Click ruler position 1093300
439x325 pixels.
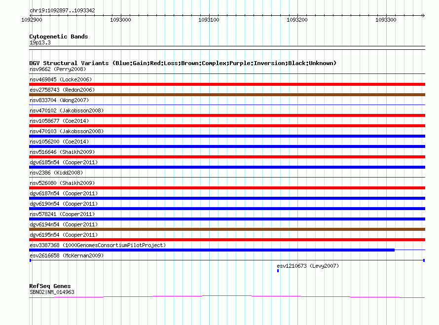[x=386, y=20]
